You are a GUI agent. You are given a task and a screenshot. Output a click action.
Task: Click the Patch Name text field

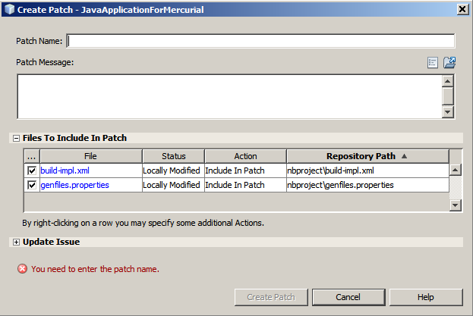click(x=260, y=41)
